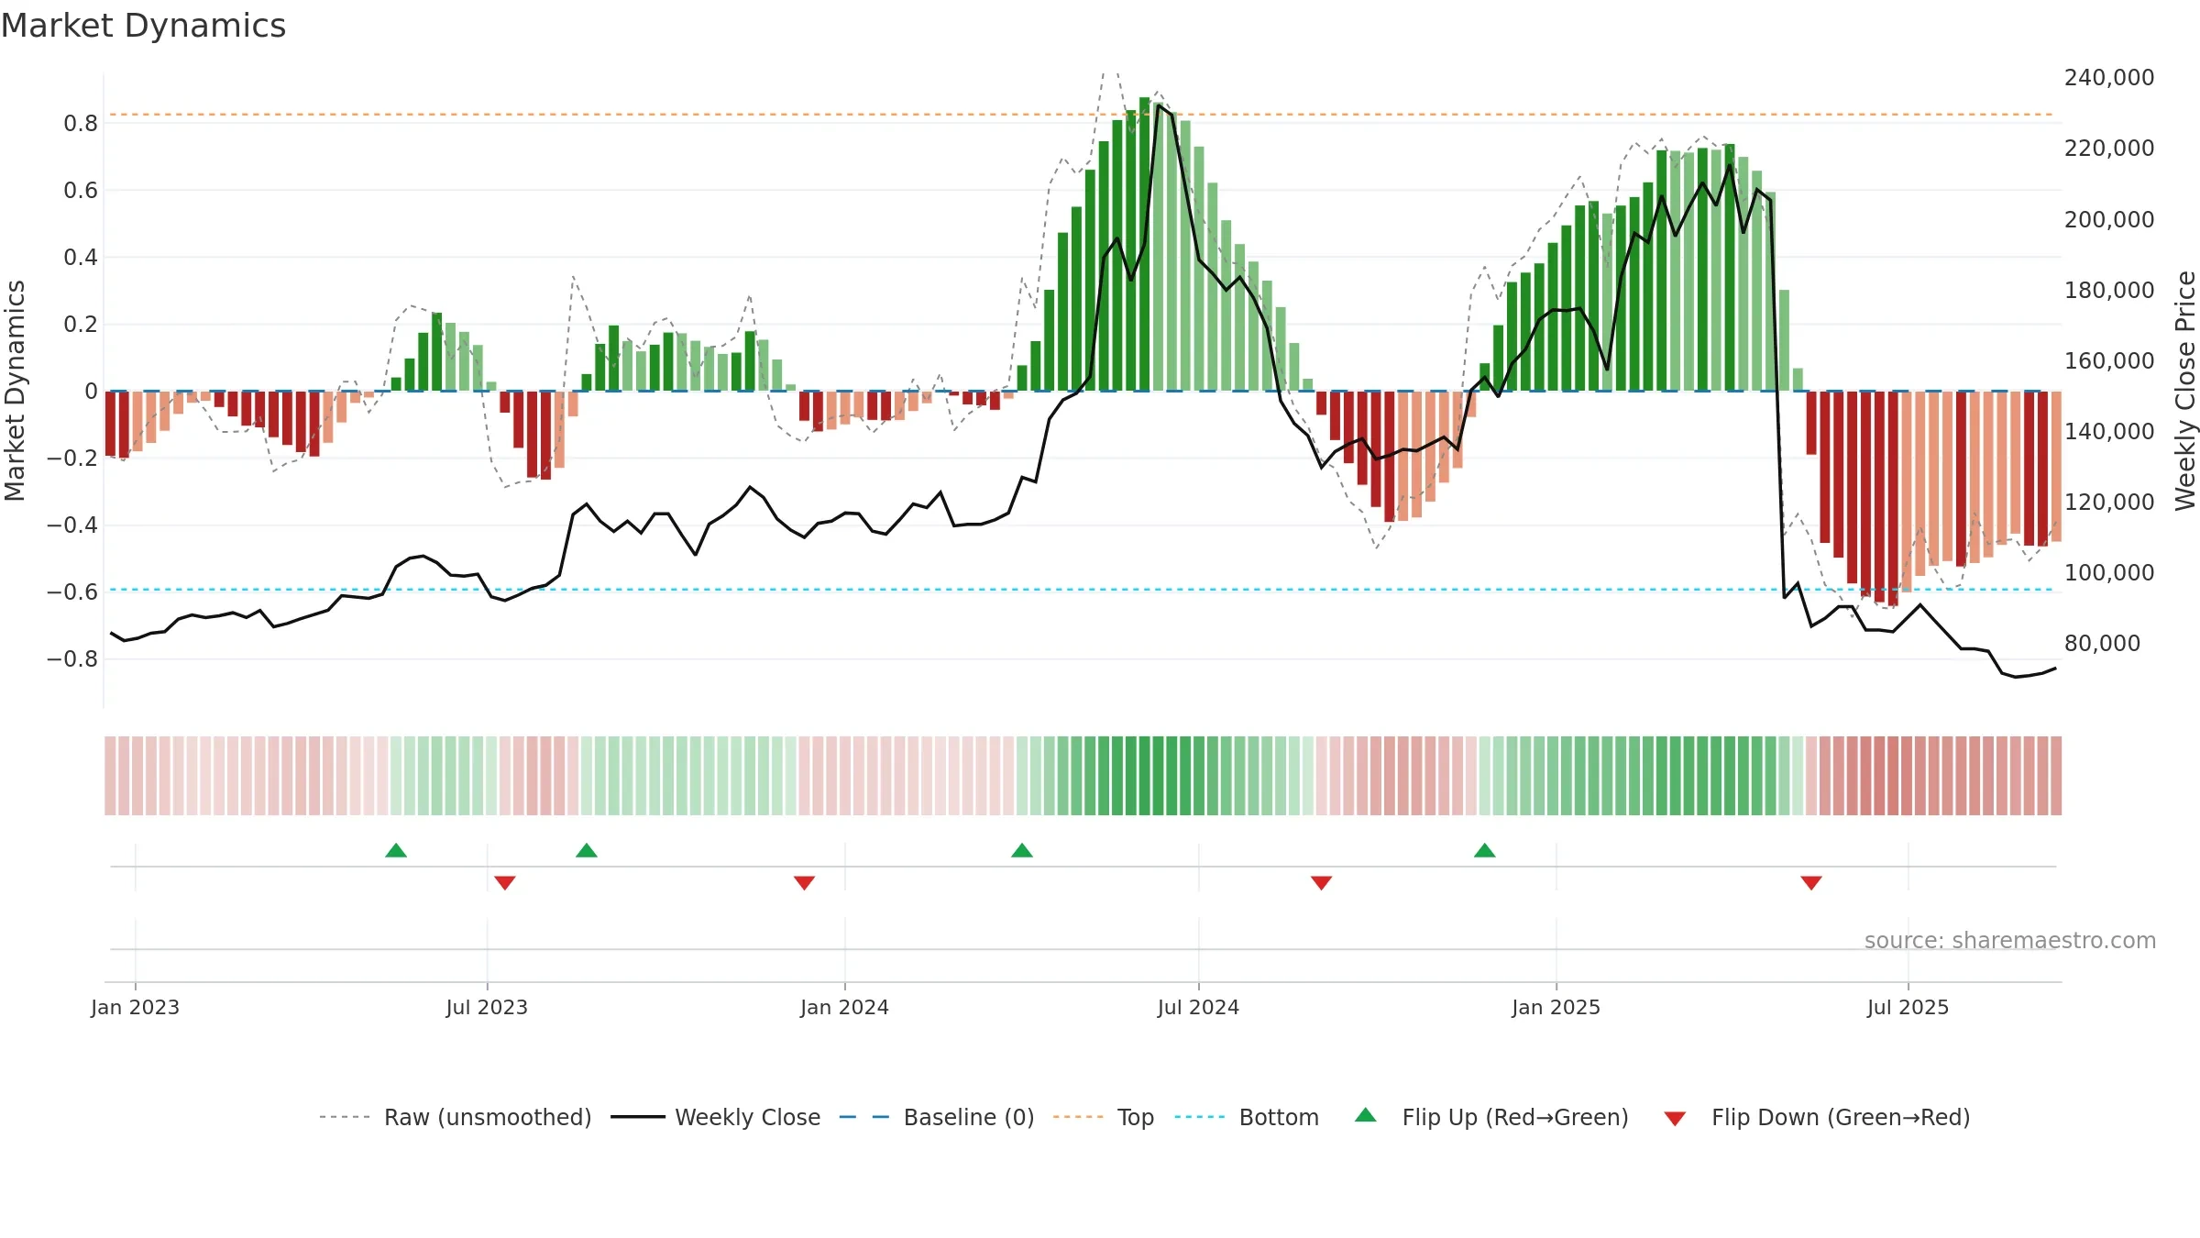This screenshot has height=1238, width=2200.
Task: Click the green flip-up marker between Jan and Jul 2024
Action: click(1022, 850)
